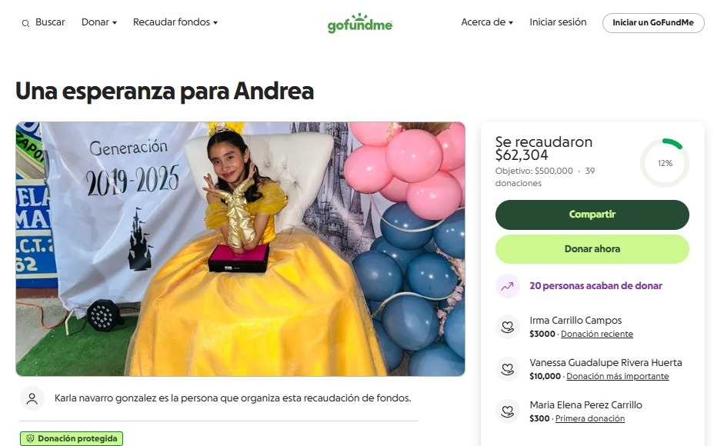
Task: Click the search magnifier icon
Action: tap(25, 23)
